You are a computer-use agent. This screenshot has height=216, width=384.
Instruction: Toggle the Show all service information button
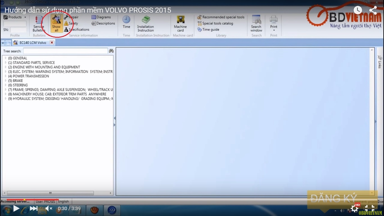[57, 24]
